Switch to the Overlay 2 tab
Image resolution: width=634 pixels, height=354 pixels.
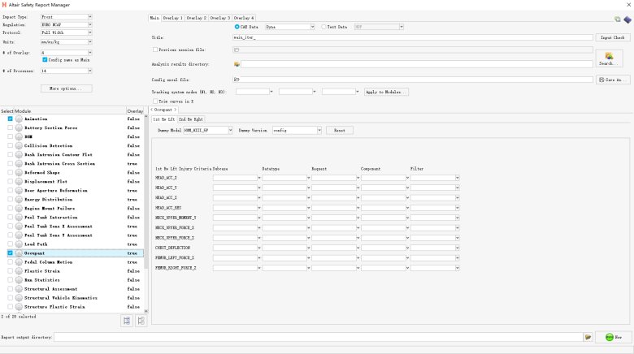tap(197, 17)
